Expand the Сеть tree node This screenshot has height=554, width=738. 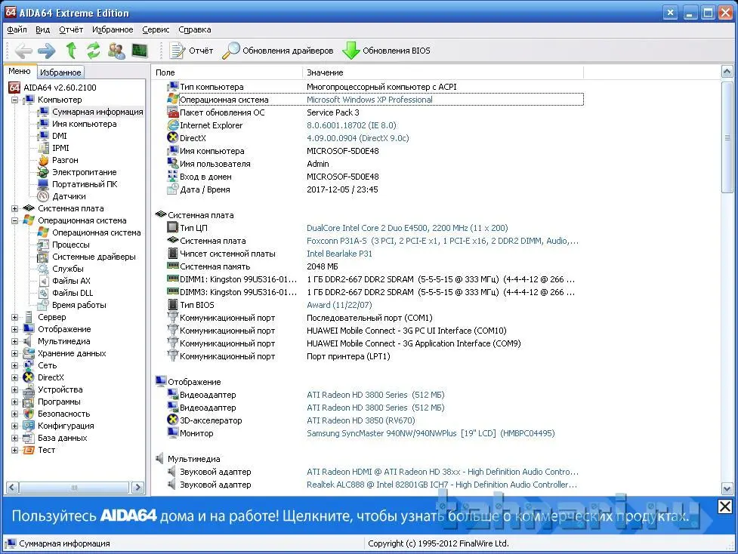pos(14,365)
